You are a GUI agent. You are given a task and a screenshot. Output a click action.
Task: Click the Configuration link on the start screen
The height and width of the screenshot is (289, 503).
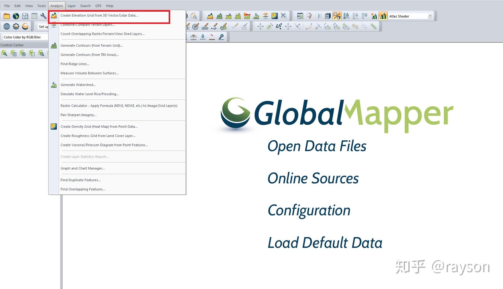click(x=309, y=211)
